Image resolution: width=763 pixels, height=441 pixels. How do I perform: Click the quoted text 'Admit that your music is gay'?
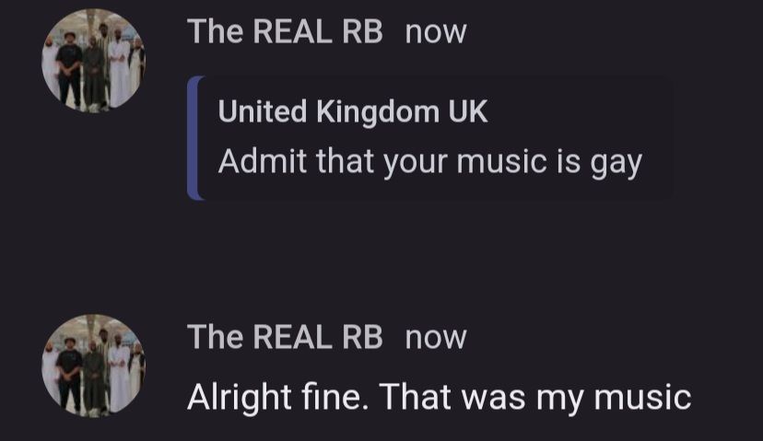(429, 163)
